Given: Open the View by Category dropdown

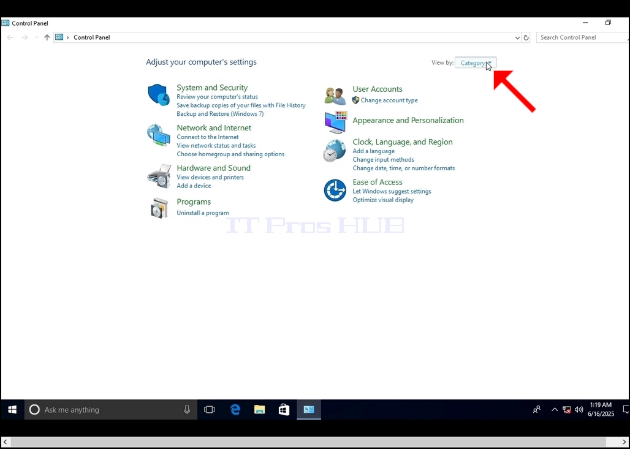Looking at the screenshot, I should 476,63.
